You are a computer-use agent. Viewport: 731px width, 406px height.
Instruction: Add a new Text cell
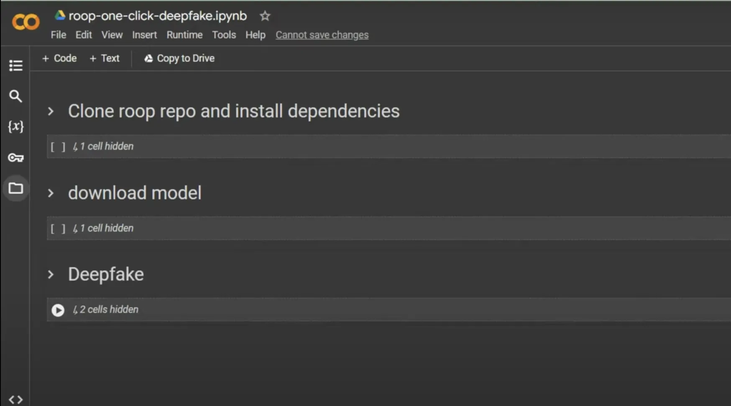click(x=105, y=58)
